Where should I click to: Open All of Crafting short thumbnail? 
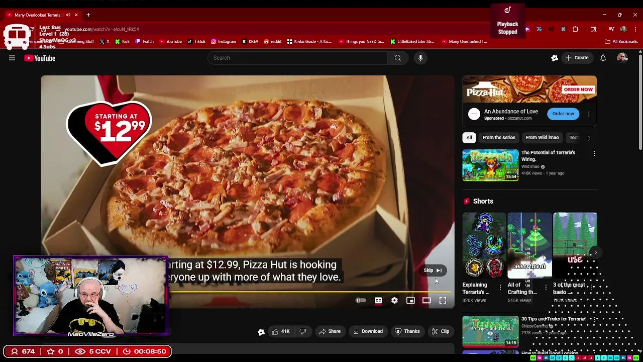[529, 245]
